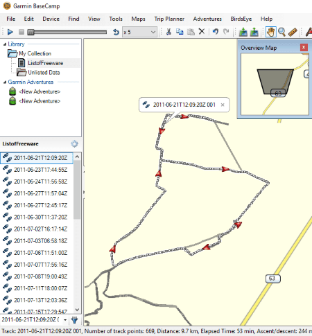The image size is (312, 336).
Task: Select track 2011-06-23T17:44:55Z
Action: coord(37,170)
